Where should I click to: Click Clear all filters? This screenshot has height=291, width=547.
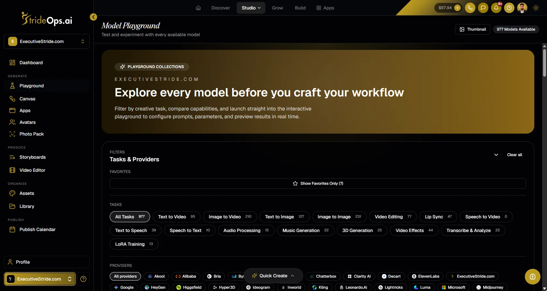point(514,155)
